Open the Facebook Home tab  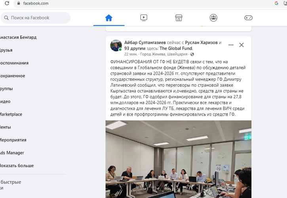pos(109,18)
